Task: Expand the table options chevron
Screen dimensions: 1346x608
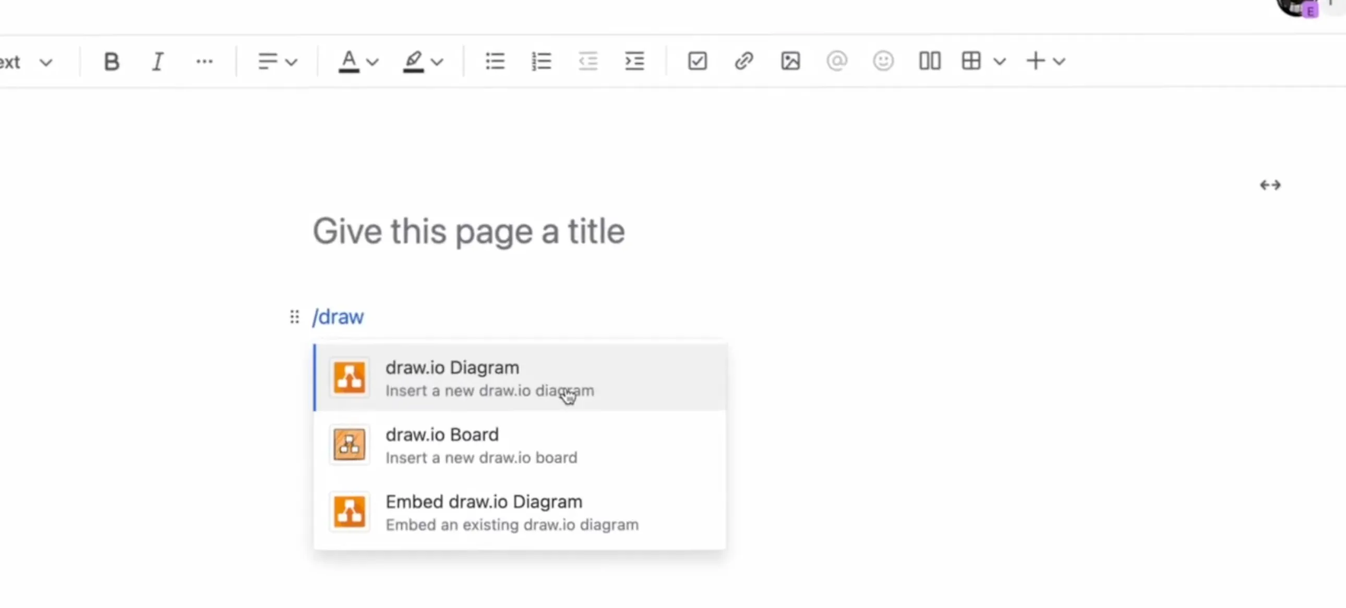Action: point(1000,61)
